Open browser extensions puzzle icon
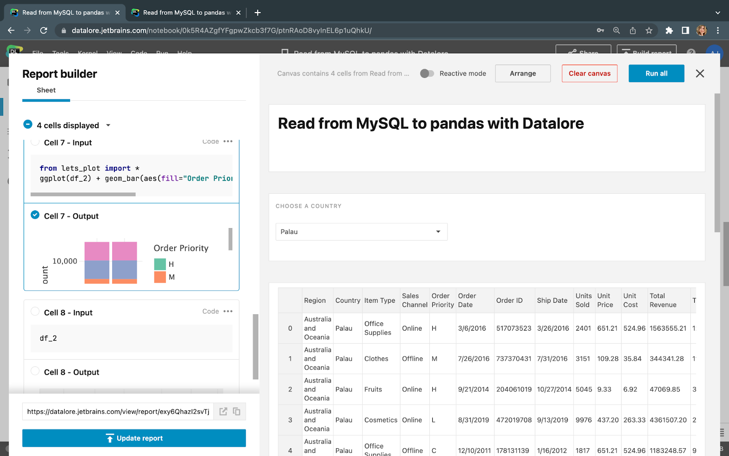Image resolution: width=729 pixels, height=456 pixels. pos(669,31)
